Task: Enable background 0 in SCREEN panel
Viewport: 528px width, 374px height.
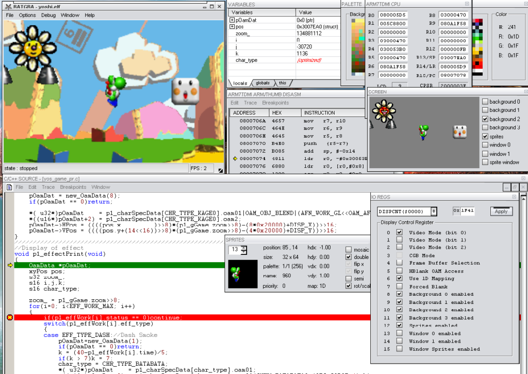Action: pos(485,102)
